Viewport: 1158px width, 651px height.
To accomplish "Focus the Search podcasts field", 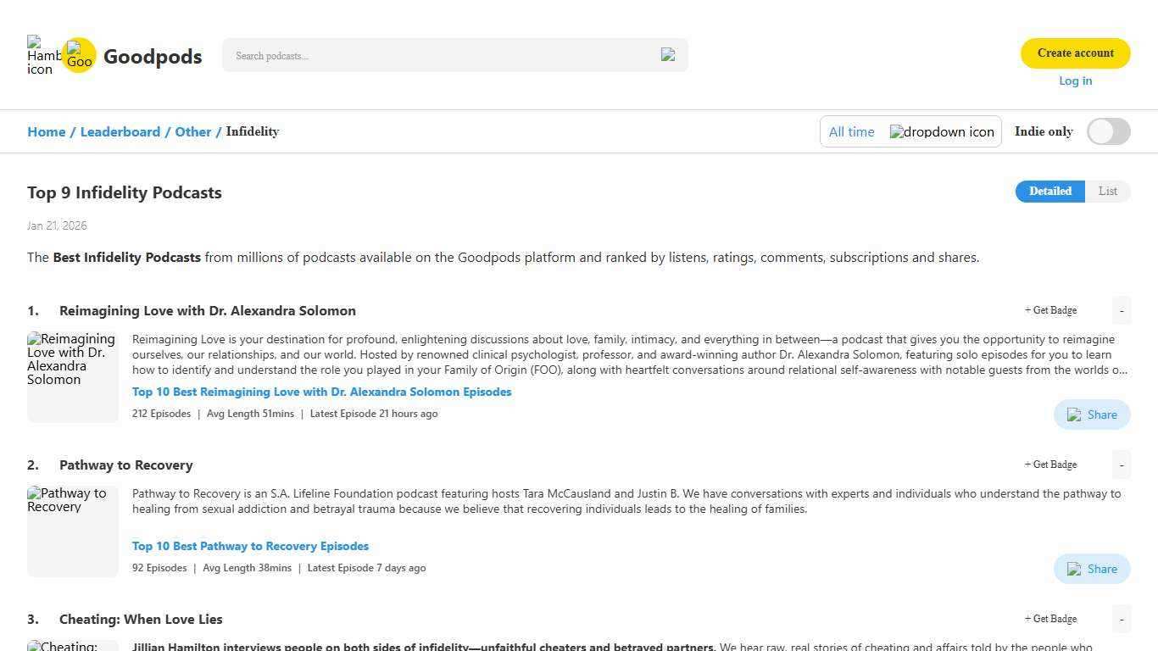I will pos(441,56).
